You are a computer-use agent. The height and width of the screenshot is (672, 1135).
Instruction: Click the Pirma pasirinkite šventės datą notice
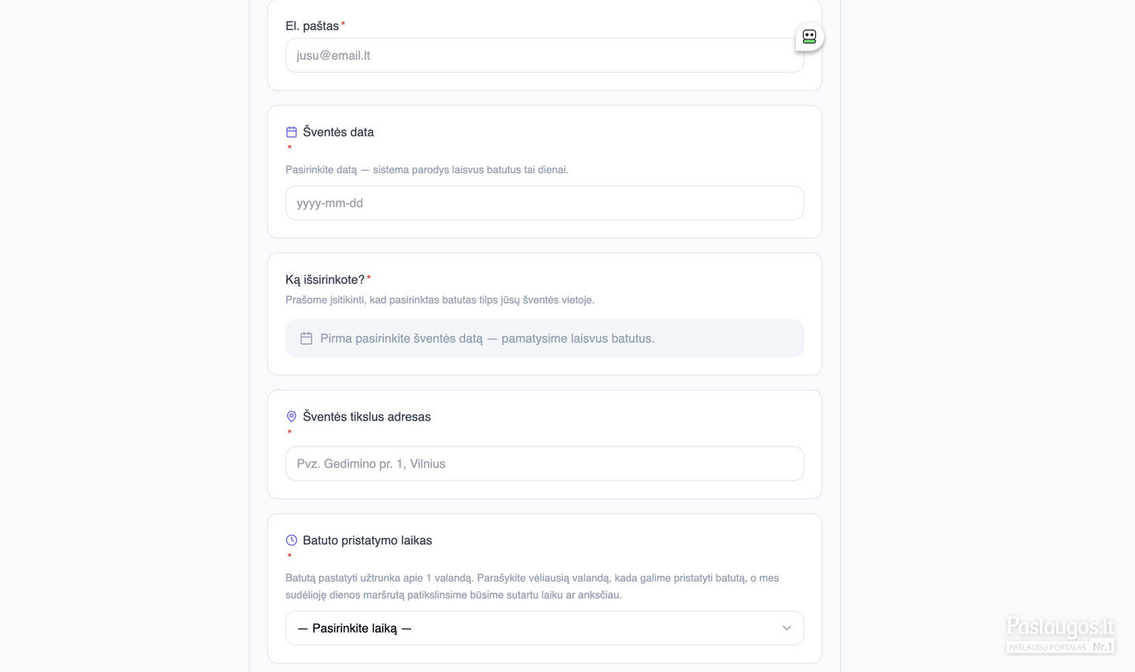coord(545,338)
